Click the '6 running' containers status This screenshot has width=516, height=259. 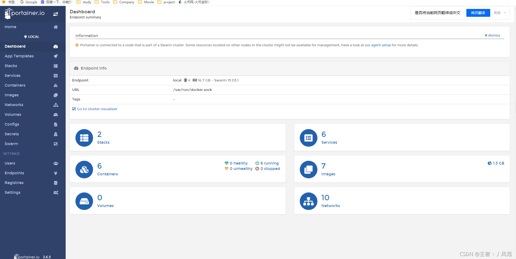[x=267, y=163]
